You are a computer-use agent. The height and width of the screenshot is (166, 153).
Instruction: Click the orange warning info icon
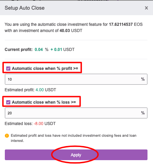[x=7, y=136]
